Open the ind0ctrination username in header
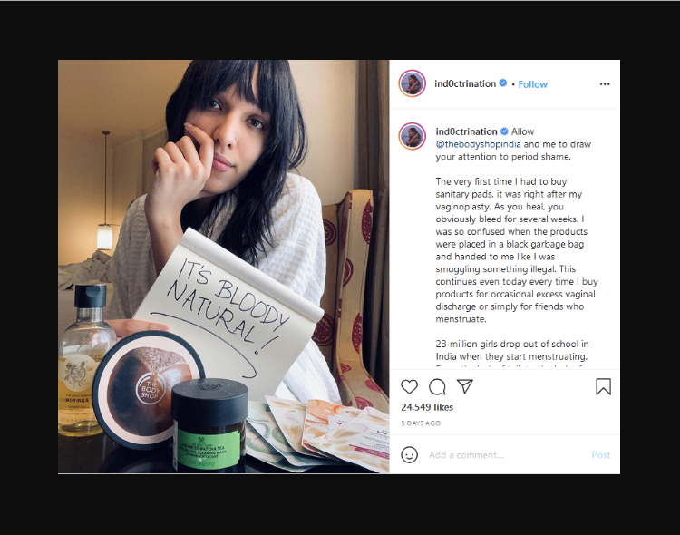The height and width of the screenshot is (535, 680). [x=465, y=83]
